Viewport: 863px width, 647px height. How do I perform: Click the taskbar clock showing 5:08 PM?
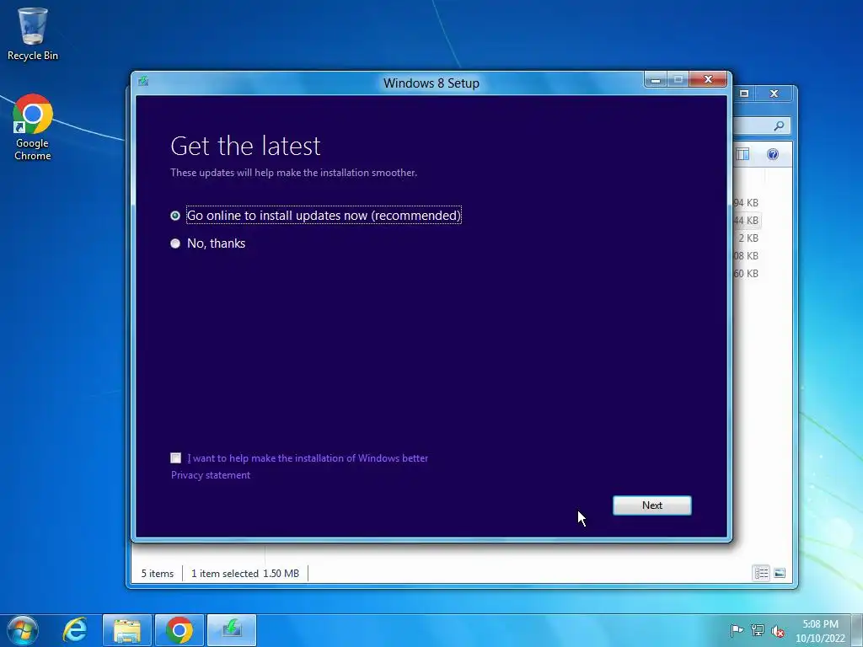(x=820, y=630)
